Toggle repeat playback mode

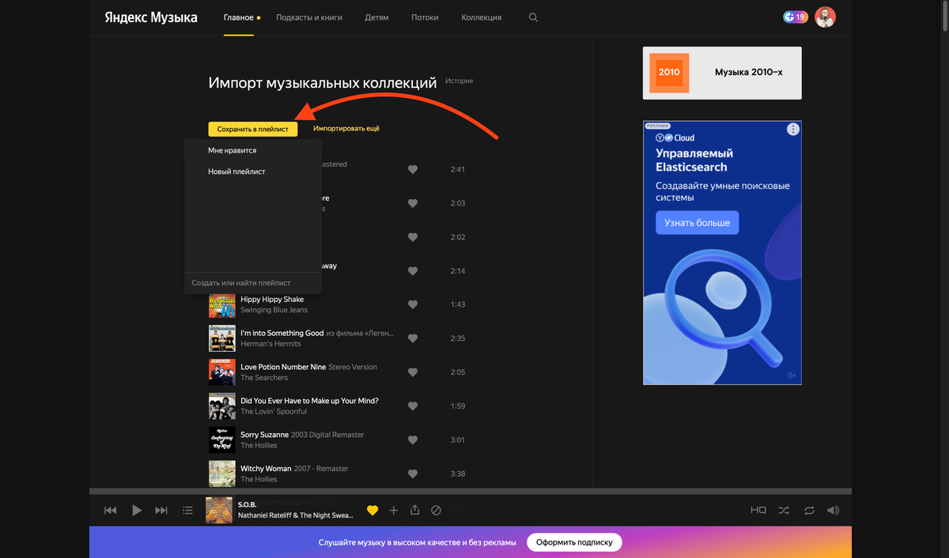point(809,511)
